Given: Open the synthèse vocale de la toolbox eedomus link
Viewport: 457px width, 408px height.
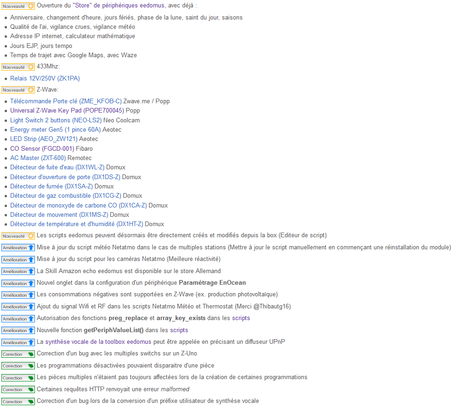Looking at the screenshot, I should (x=98, y=341).
